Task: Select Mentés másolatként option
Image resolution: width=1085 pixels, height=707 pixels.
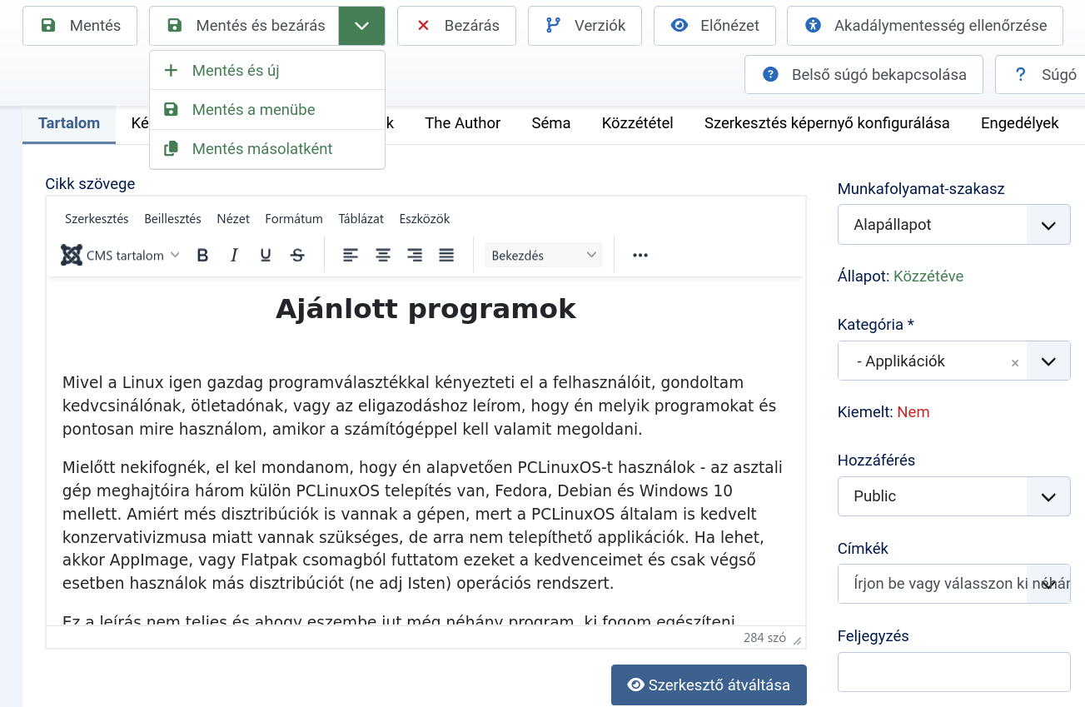Action: pyautogui.click(x=267, y=149)
